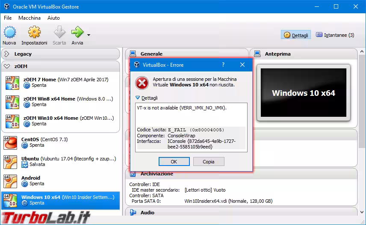The height and width of the screenshot is (225, 366).
Task: Collapse the zOEM machine group
Action: tap(7, 66)
